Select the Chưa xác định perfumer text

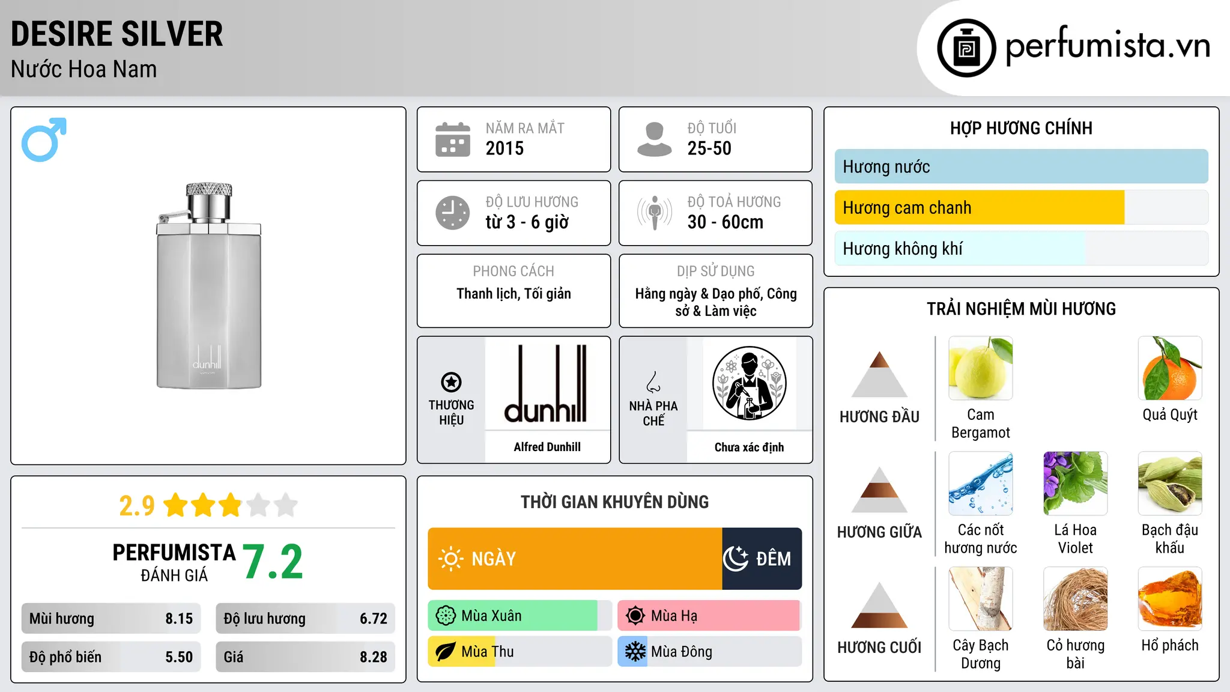pyautogui.click(x=750, y=447)
